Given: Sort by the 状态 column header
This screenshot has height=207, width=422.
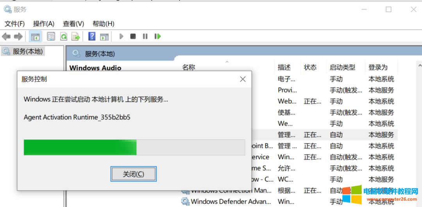Looking at the screenshot, I should (310, 67).
